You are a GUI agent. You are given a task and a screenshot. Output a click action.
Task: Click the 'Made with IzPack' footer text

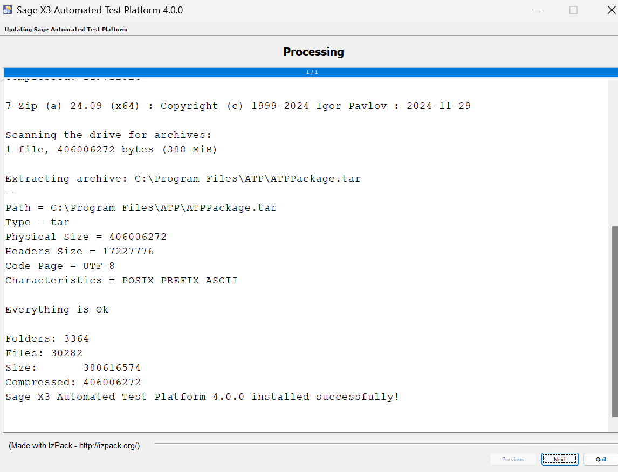click(74, 446)
